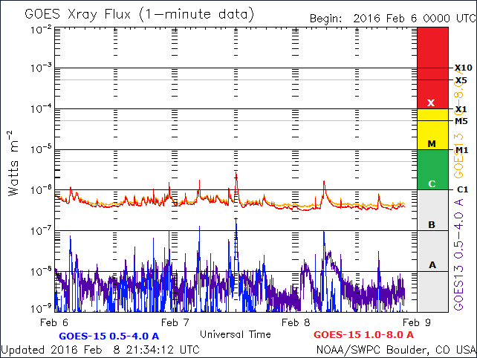
Task: Click the M5 threshold label
Action: (x=461, y=121)
